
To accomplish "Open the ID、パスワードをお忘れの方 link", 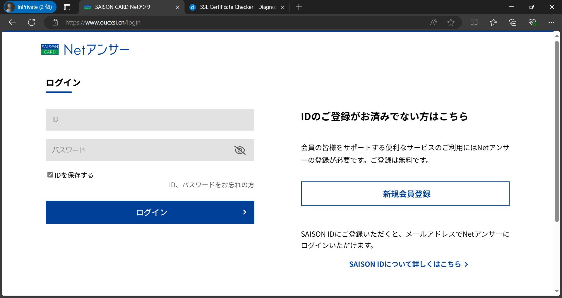I will [x=212, y=185].
